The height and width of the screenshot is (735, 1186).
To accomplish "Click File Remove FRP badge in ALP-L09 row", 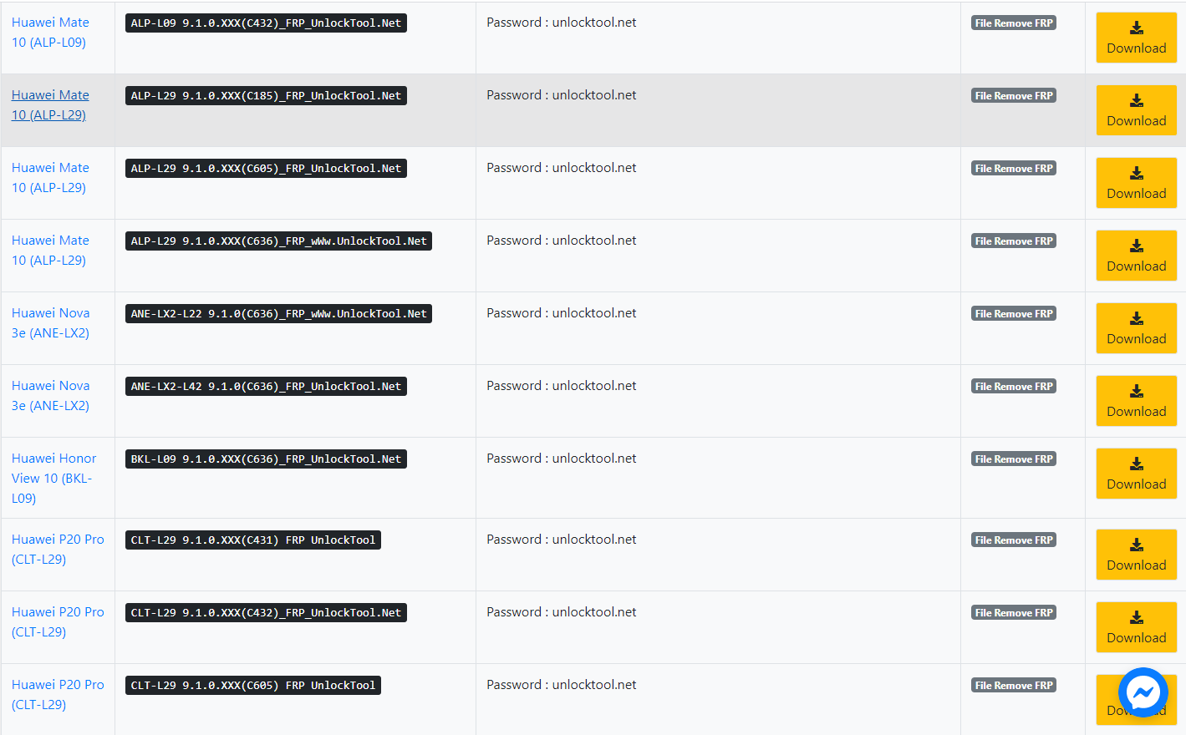I will click(1014, 23).
